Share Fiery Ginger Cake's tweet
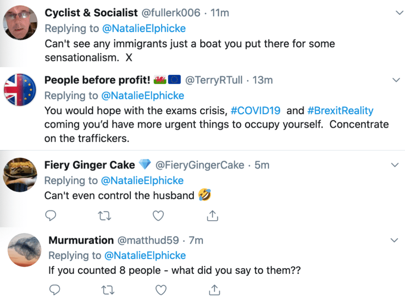 click(x=212, y=216)
